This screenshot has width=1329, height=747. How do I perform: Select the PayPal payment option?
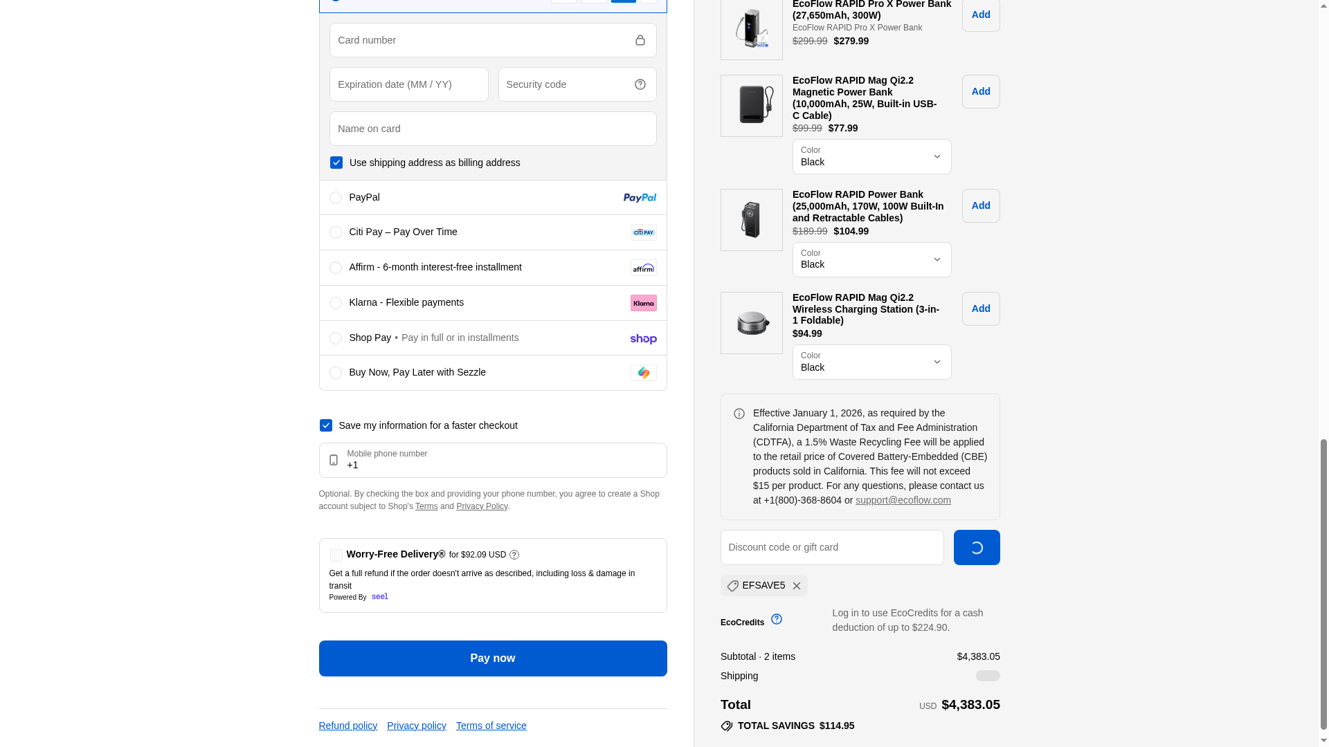coord(336,198)
